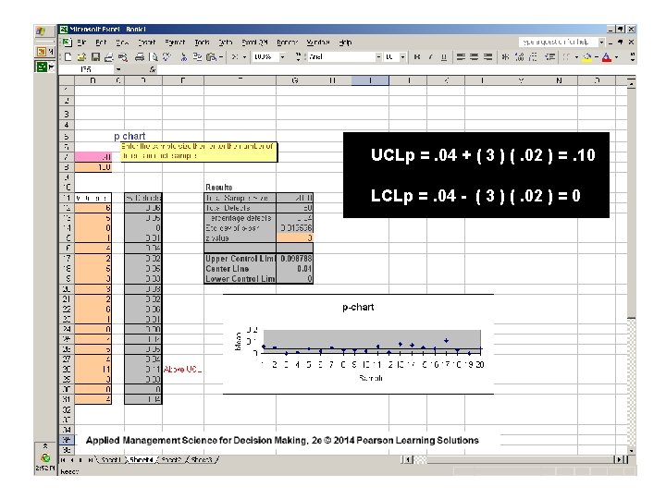
Task: Open the fill color dropdown arrow
Action: tap(597, 57)
